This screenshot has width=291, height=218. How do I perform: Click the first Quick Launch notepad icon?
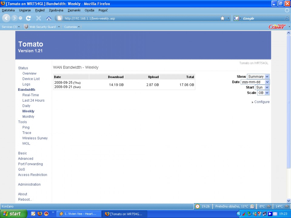[x=33, y=214]
